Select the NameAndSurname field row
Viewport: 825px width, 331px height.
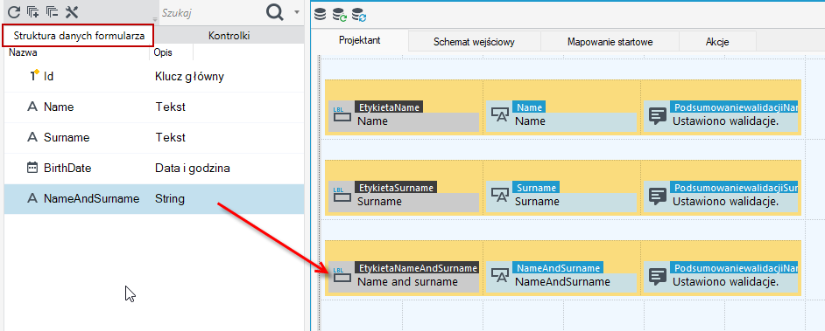pos(154,199)
